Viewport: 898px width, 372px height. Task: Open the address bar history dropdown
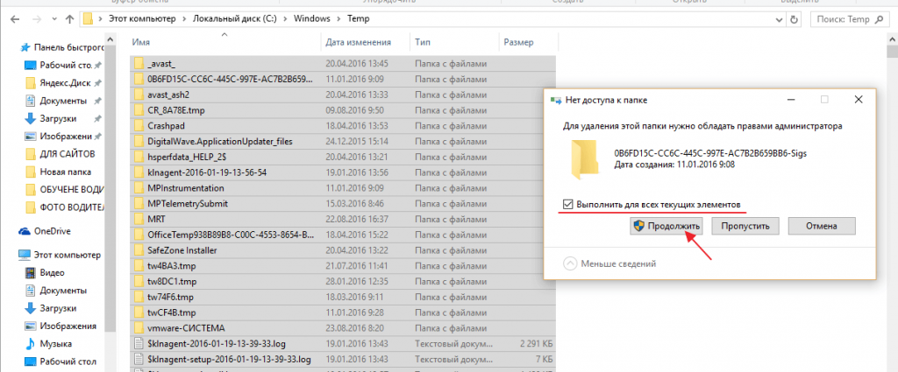pos(778,18)
